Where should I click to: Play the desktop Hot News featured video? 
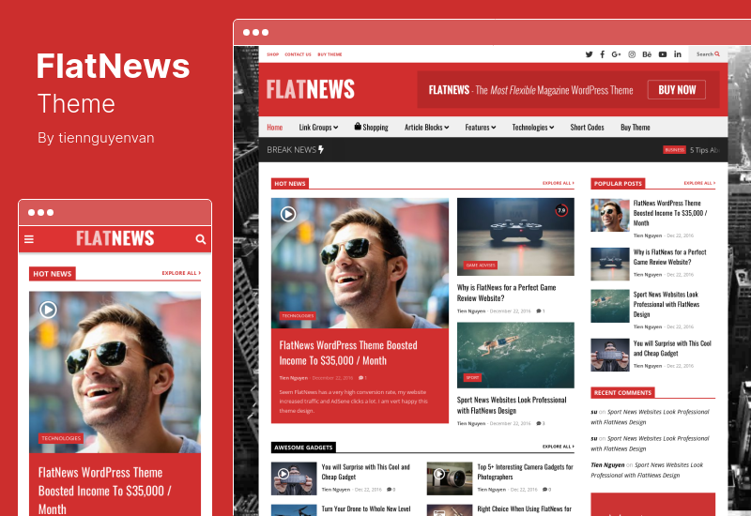[x=288, y=214]
